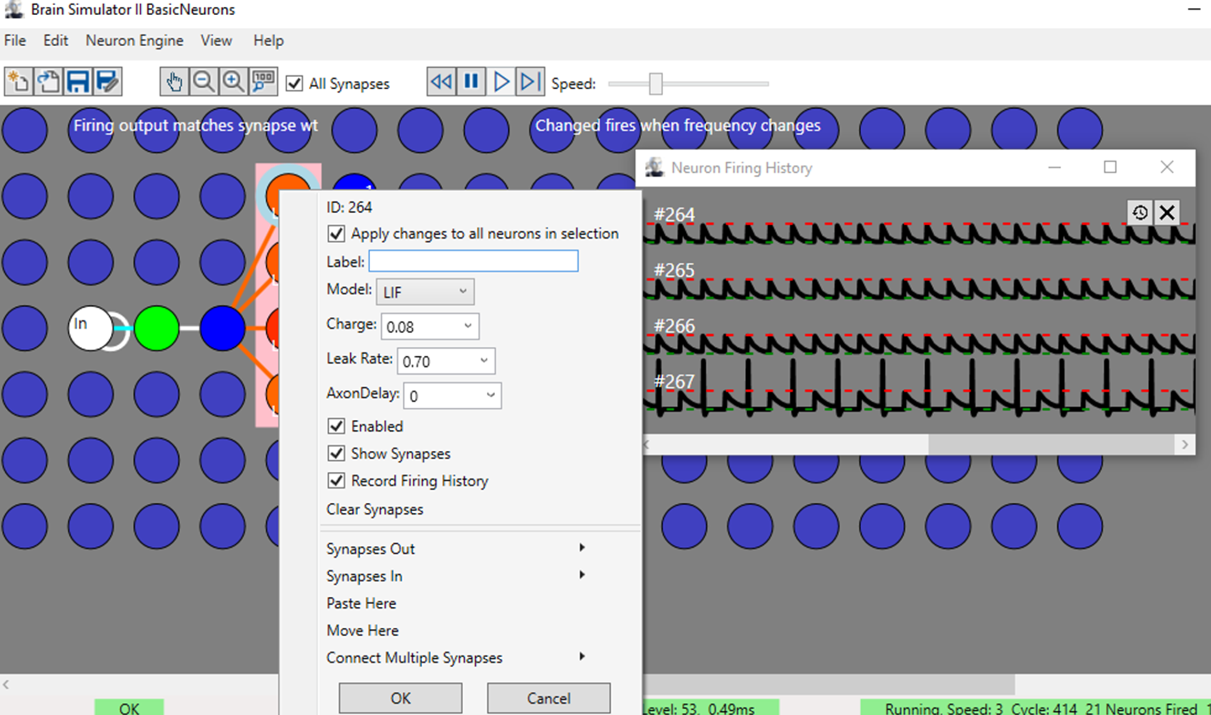Click the Firing History scroll right arrow
1211x715 pixels.
click(1185, 444)
